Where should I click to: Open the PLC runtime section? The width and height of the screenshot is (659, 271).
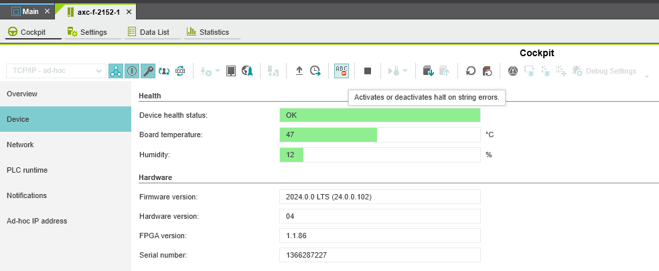66,170
